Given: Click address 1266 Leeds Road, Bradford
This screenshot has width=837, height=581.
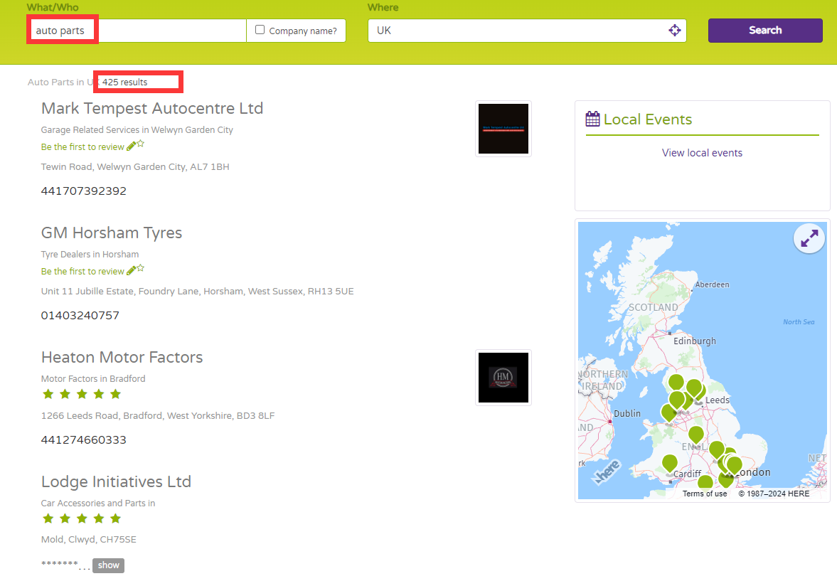Looking at the screenshot, I should pyautogui.click(x=158, y=415).
